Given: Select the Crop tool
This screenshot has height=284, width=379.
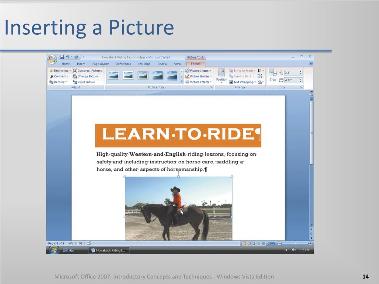Looking at the screenshot, I should pyautogui.click(x=273, y=75).
